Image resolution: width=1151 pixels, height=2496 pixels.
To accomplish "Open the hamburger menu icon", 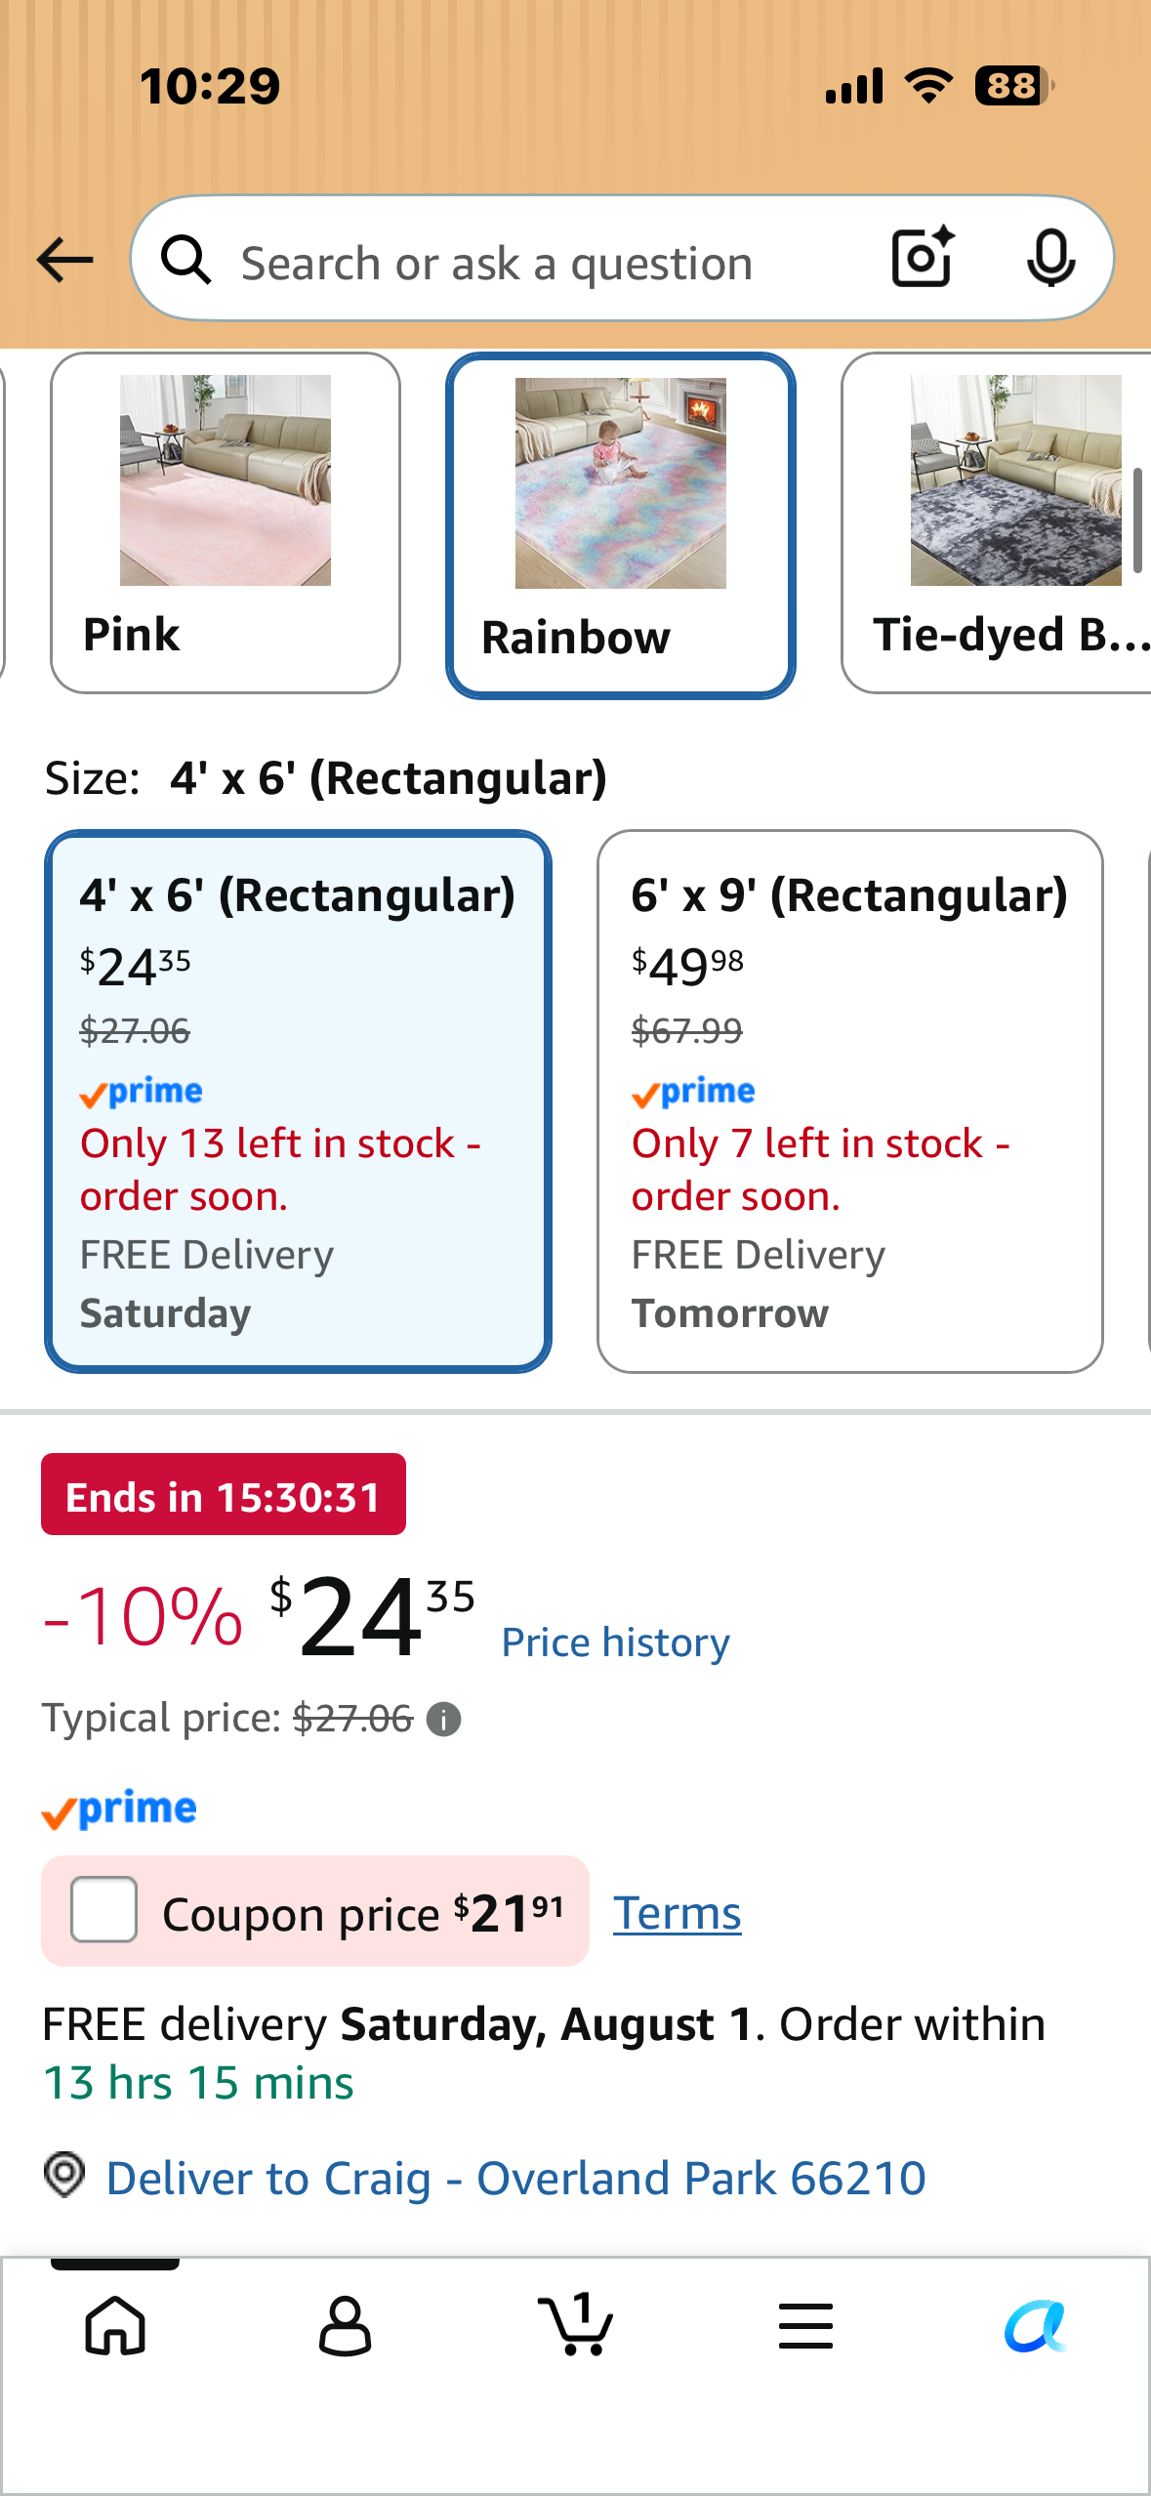I will pos(805,2325).
